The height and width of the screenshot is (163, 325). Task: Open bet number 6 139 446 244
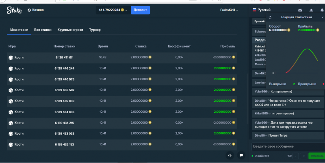coord(65,69)
